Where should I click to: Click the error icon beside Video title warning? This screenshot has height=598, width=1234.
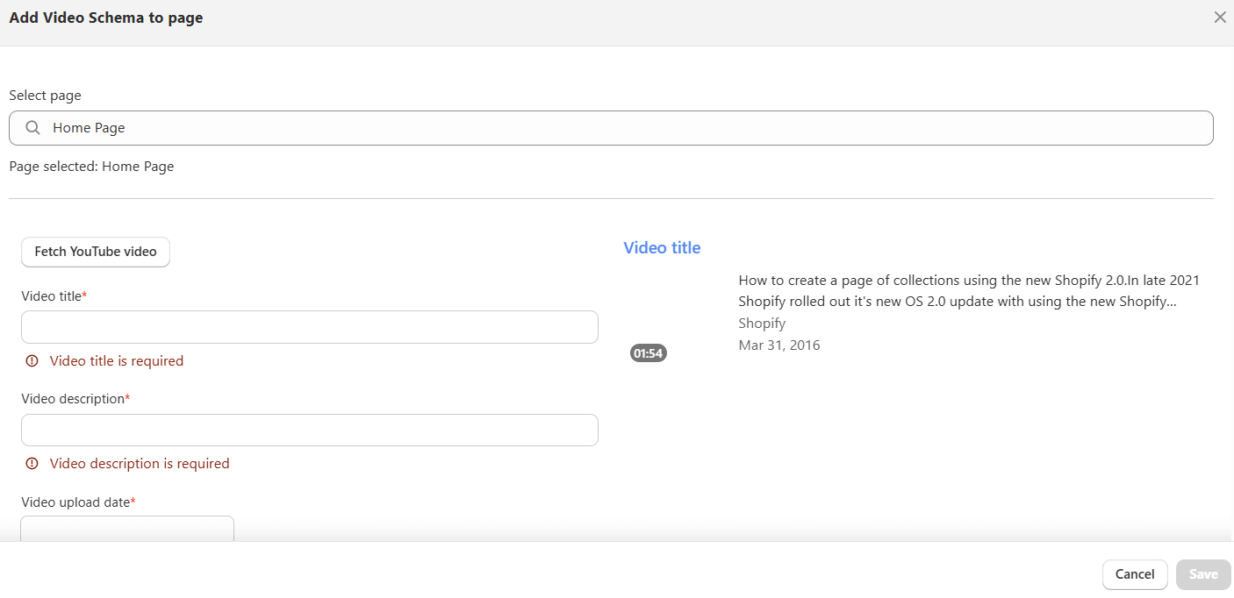coord(32,360)
